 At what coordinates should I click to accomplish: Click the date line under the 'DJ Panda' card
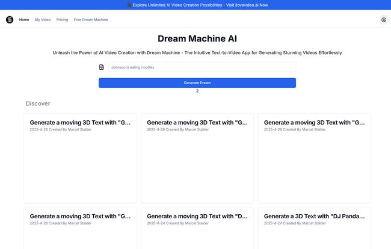point(295,223)
